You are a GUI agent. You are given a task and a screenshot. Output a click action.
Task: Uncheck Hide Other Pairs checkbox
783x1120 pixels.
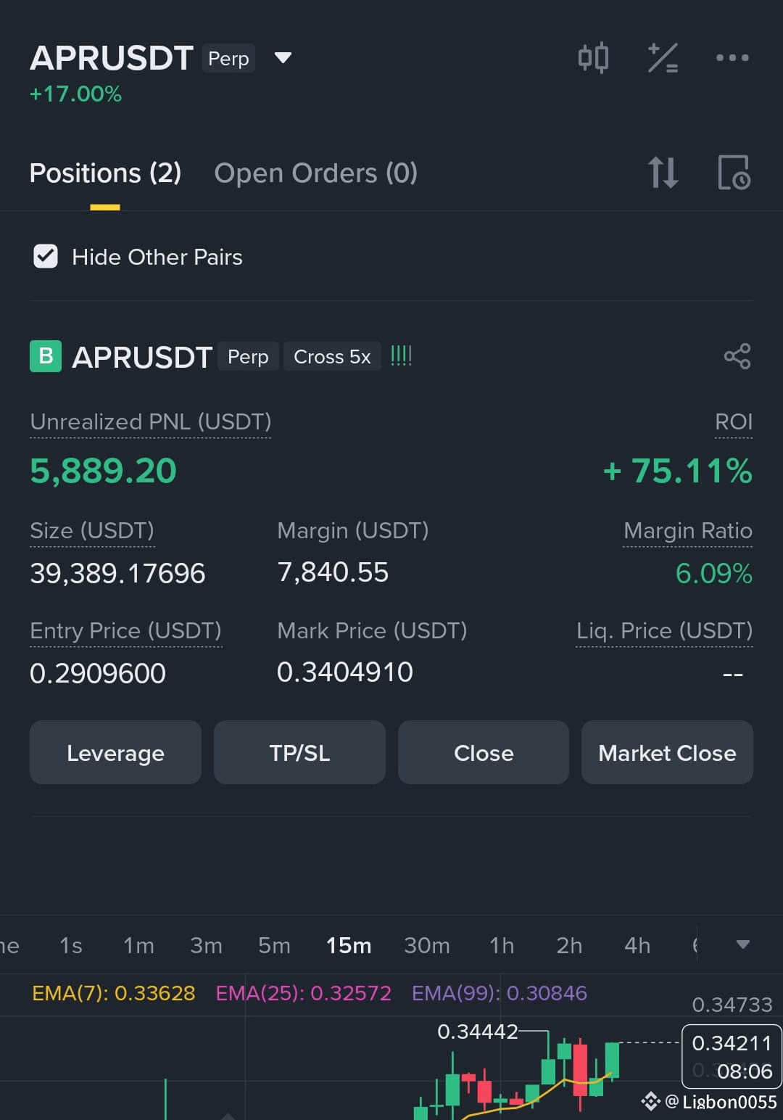pos(46,256)
